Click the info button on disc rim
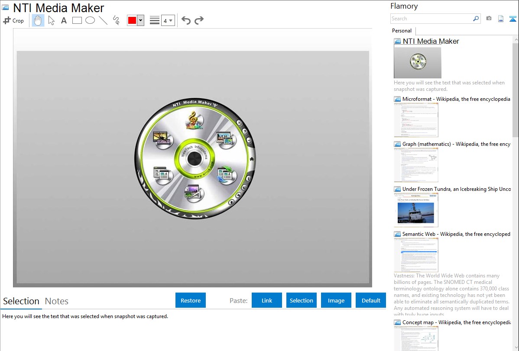Screen dimensions: 519x351 click(x=248, y=178)
